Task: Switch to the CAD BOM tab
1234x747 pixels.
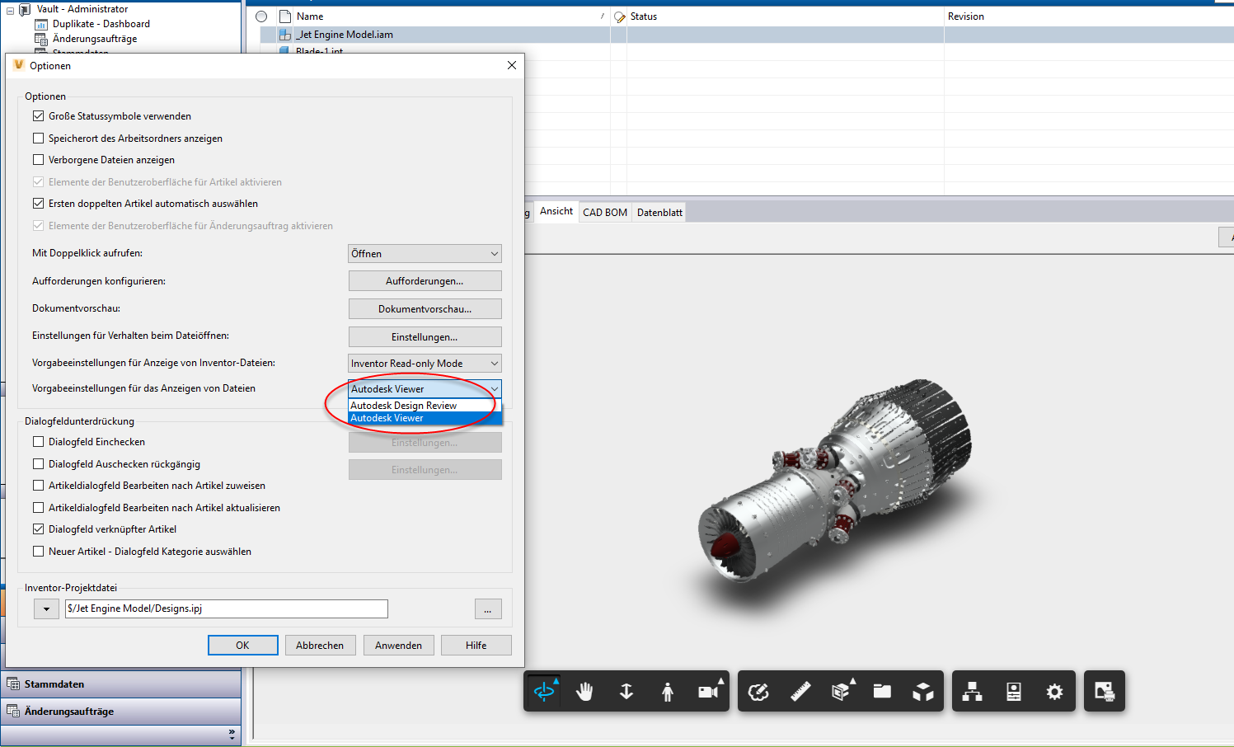Action: [604, 211]
